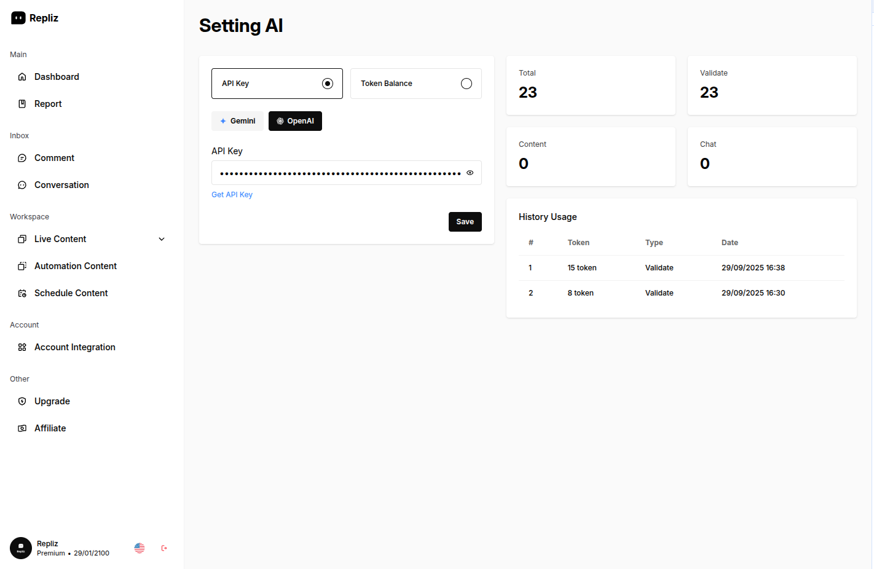874x569 pixels.
Task: Open Dashboard via its home icon
Action: click(22, 77)
